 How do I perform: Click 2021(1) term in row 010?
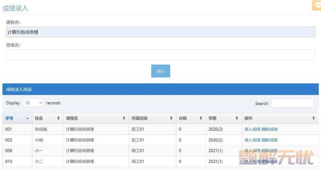click(x=215, y=162)
